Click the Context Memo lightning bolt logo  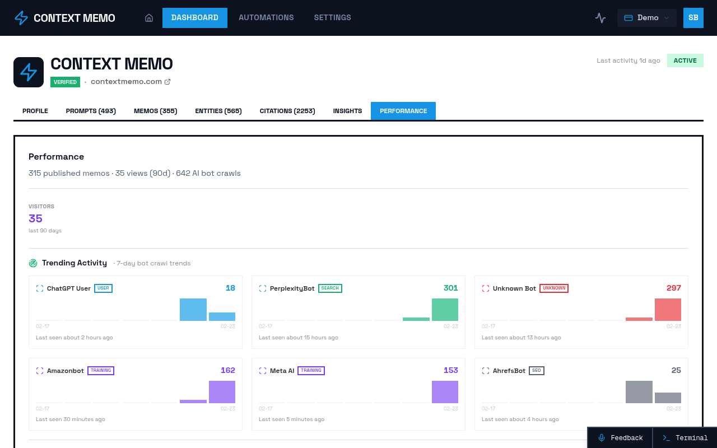20,17
